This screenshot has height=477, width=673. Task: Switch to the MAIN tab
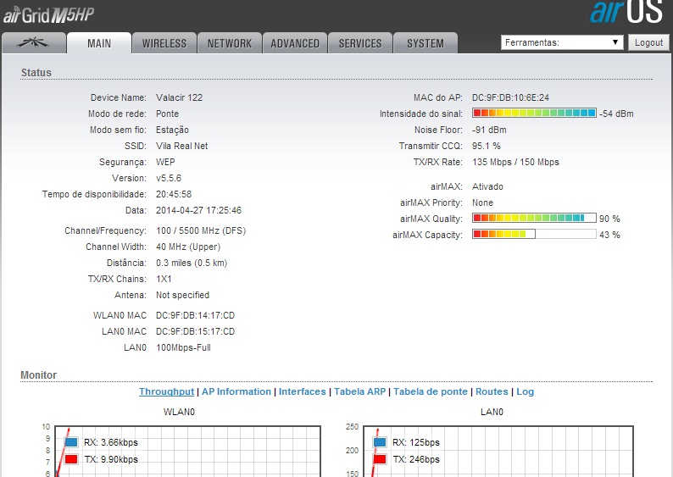pyautogui.click(x=99, y=43)
